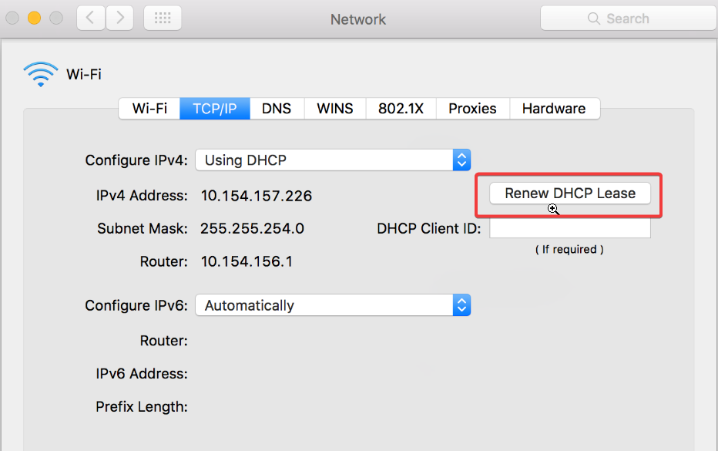Switch to the DNS tab
The width and height of the screenshot is (718, 451).
(x=276, y=108)
